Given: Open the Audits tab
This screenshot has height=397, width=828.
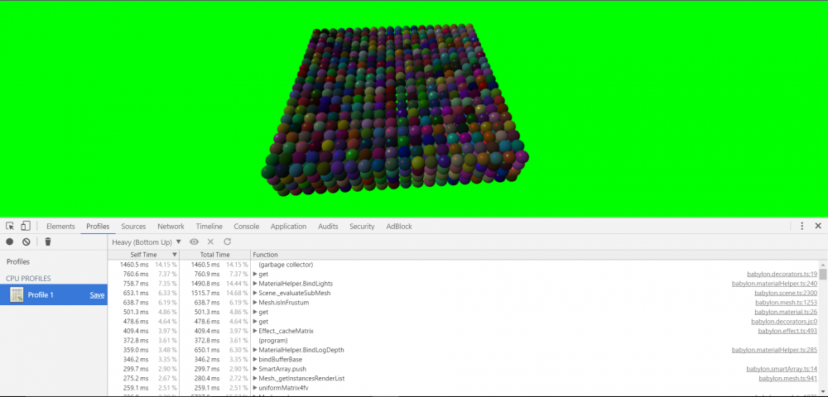Looking at the screenshot, I should pos(328,226).
